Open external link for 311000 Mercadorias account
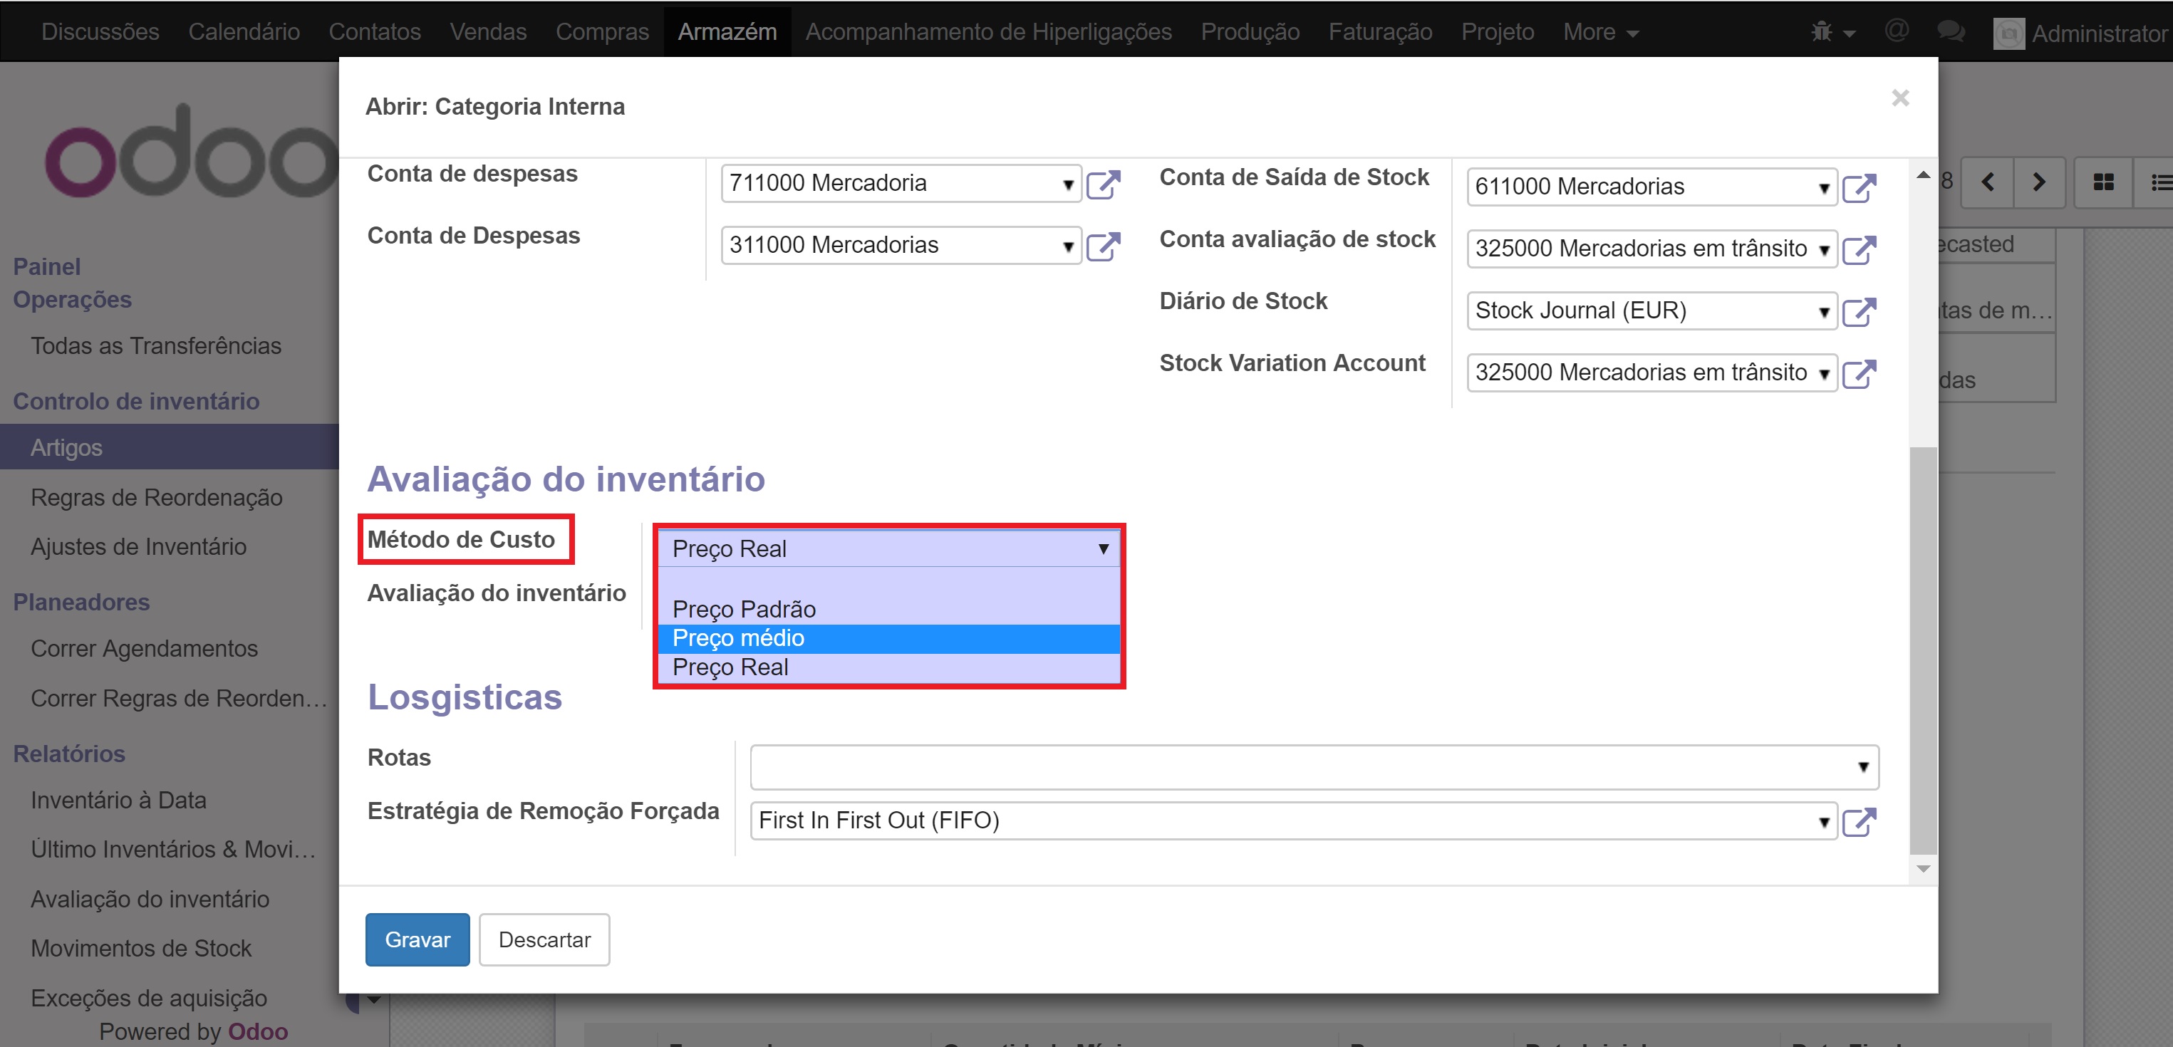 1102,245
